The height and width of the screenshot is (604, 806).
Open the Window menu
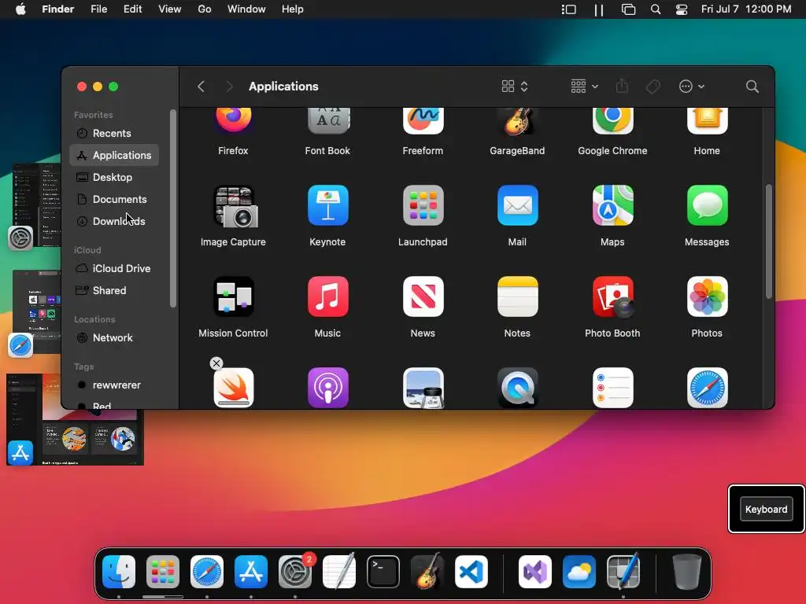(x=246, y=9)
